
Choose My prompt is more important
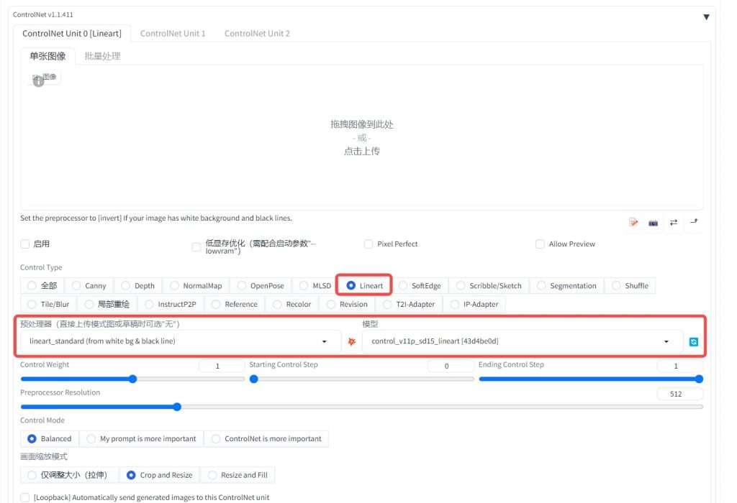142,439
